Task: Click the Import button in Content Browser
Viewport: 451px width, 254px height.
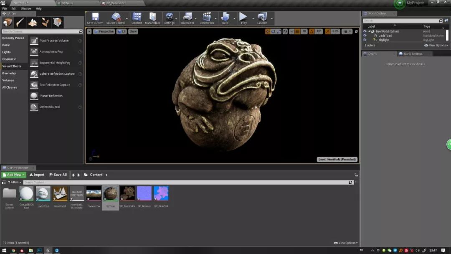Action: [x=37, y=175]
